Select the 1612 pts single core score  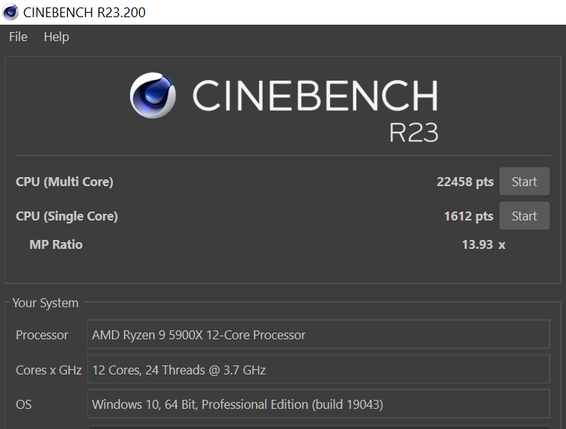click(468, 216)
